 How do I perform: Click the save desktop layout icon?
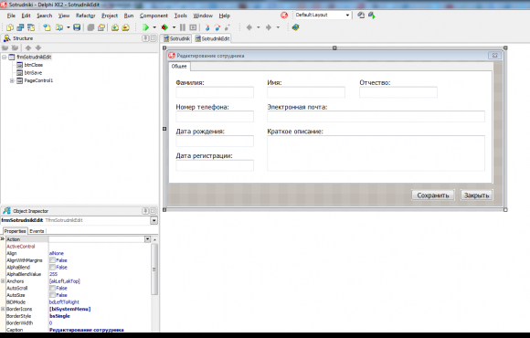[x=361, y=16]
